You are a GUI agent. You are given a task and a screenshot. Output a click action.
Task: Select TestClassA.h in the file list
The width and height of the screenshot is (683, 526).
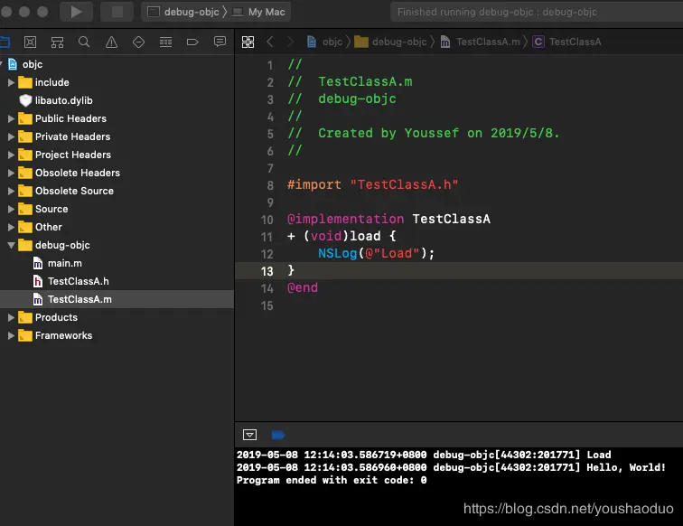78,281
